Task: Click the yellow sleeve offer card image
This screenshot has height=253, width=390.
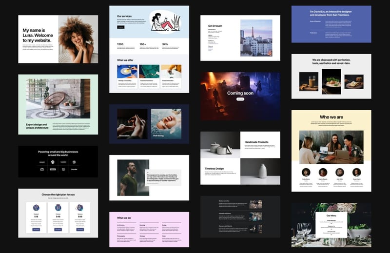Action: point(171,71)
